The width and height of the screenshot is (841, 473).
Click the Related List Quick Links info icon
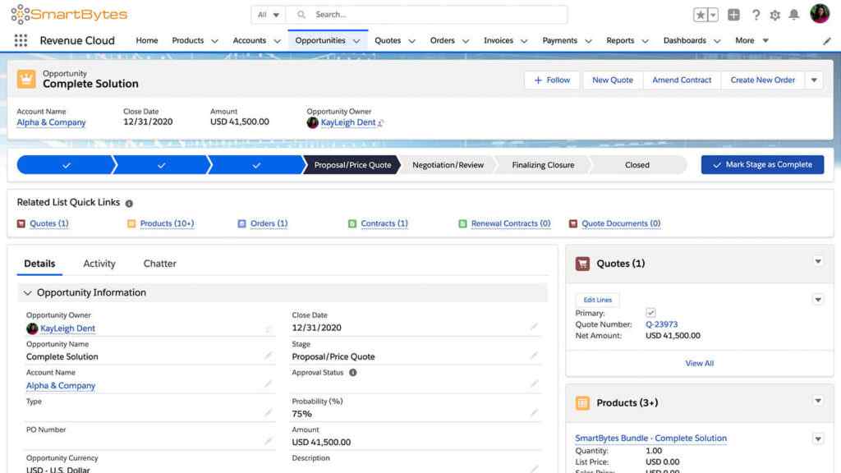coord(129,204)
